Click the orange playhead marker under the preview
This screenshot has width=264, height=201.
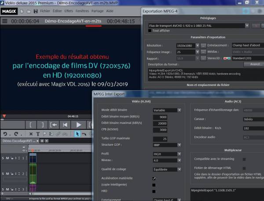tap(4, 116)
